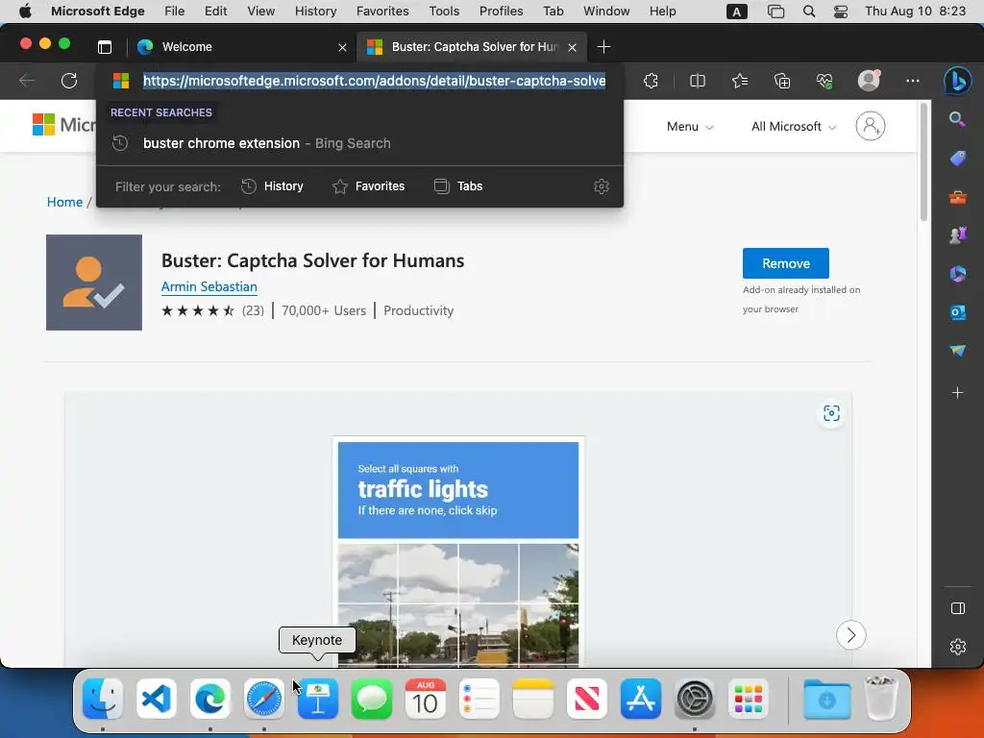This screenshot has height=738, width=984.
Task: Open Spotlight search in menu bar
Action: (809, 12)
